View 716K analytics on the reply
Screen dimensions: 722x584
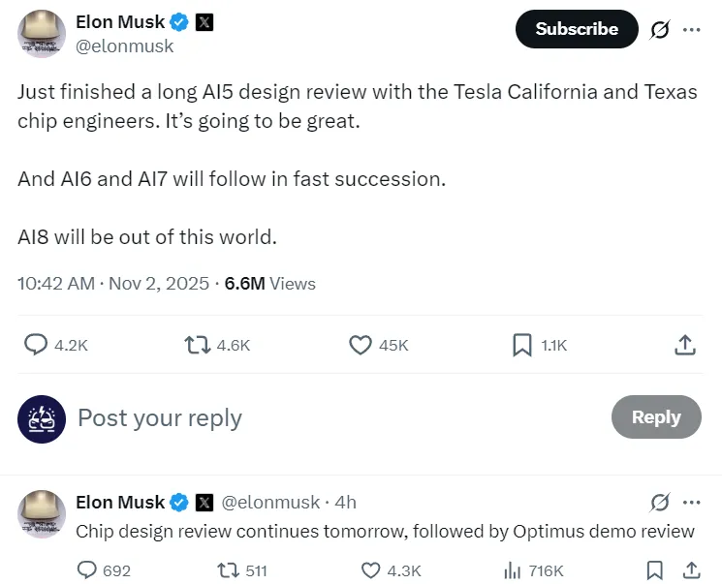coord(514,570)
